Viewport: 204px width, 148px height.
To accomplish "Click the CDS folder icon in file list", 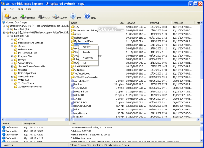I will (72, 27).
